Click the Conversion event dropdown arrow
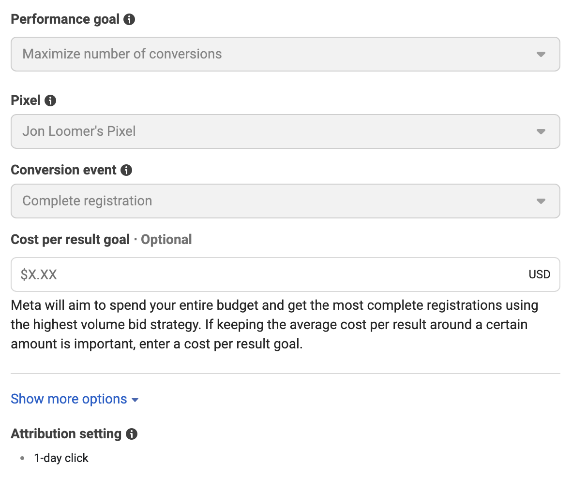Viewport: 572px width, 490px height. point(541,201)
